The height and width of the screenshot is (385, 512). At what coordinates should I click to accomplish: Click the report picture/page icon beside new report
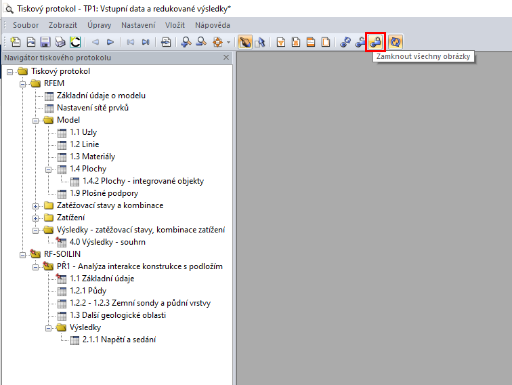click(31, 42)
